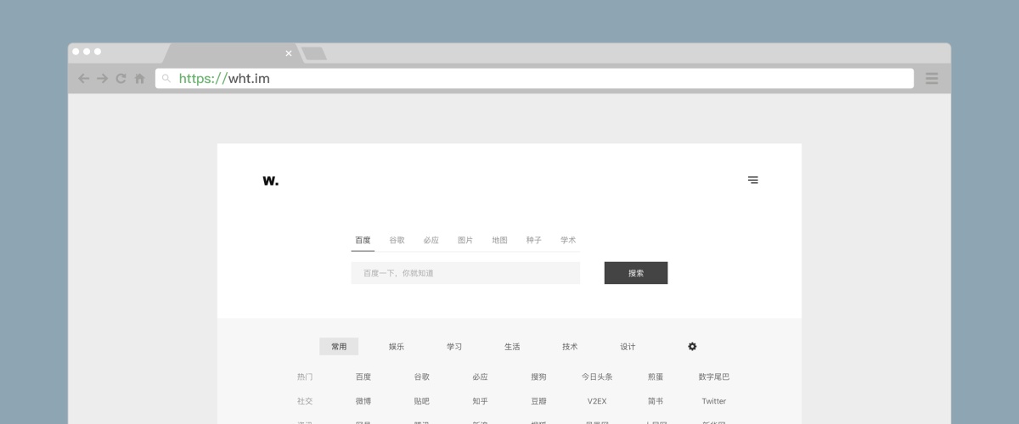Open the 知乎 link
The height and width of the screenshot is (424, 1019).
481,401
